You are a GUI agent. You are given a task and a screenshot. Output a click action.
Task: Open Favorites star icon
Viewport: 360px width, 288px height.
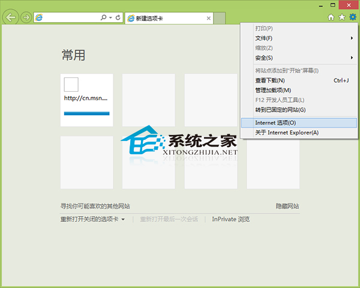(342, 17)
